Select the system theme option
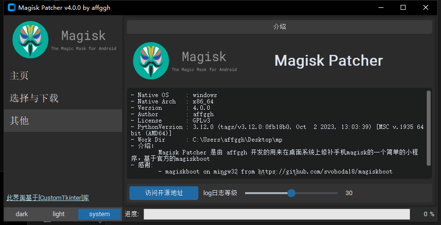Viewport: 441px width, 225px height. click(x=99, y=214)
